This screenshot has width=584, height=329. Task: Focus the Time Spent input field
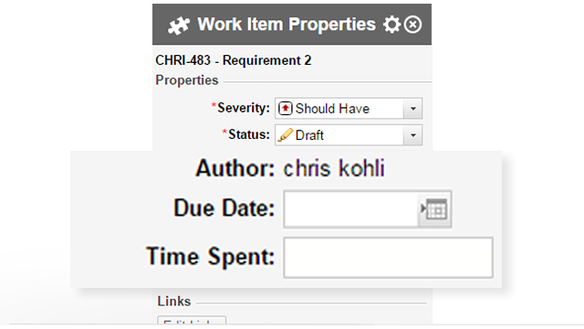pos(389,258)
